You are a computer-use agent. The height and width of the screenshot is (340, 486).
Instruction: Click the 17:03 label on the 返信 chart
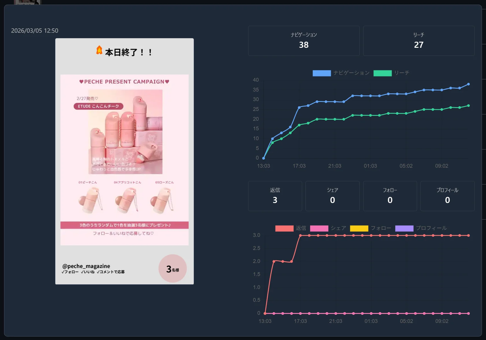[300, 321]
